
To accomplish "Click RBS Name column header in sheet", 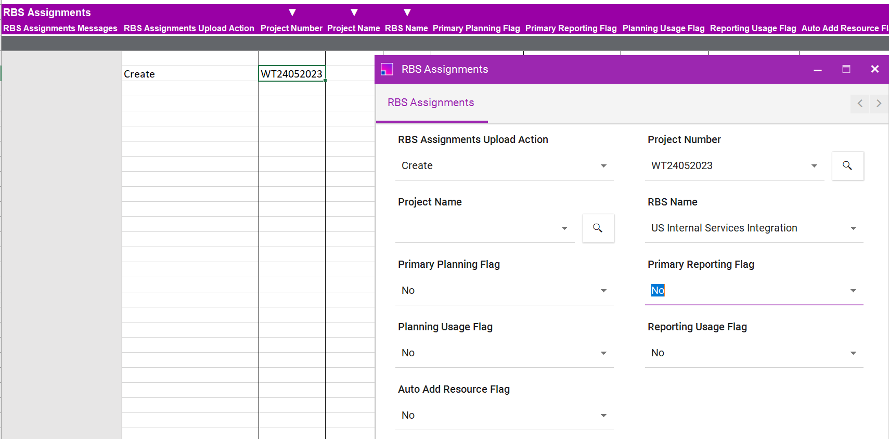I will point(406,29).
